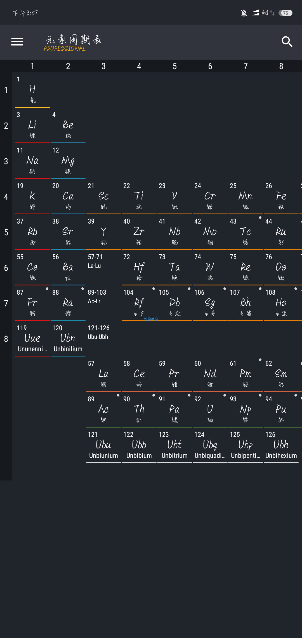Tap the Tungsten (W) element tile

tap(210, 268)
